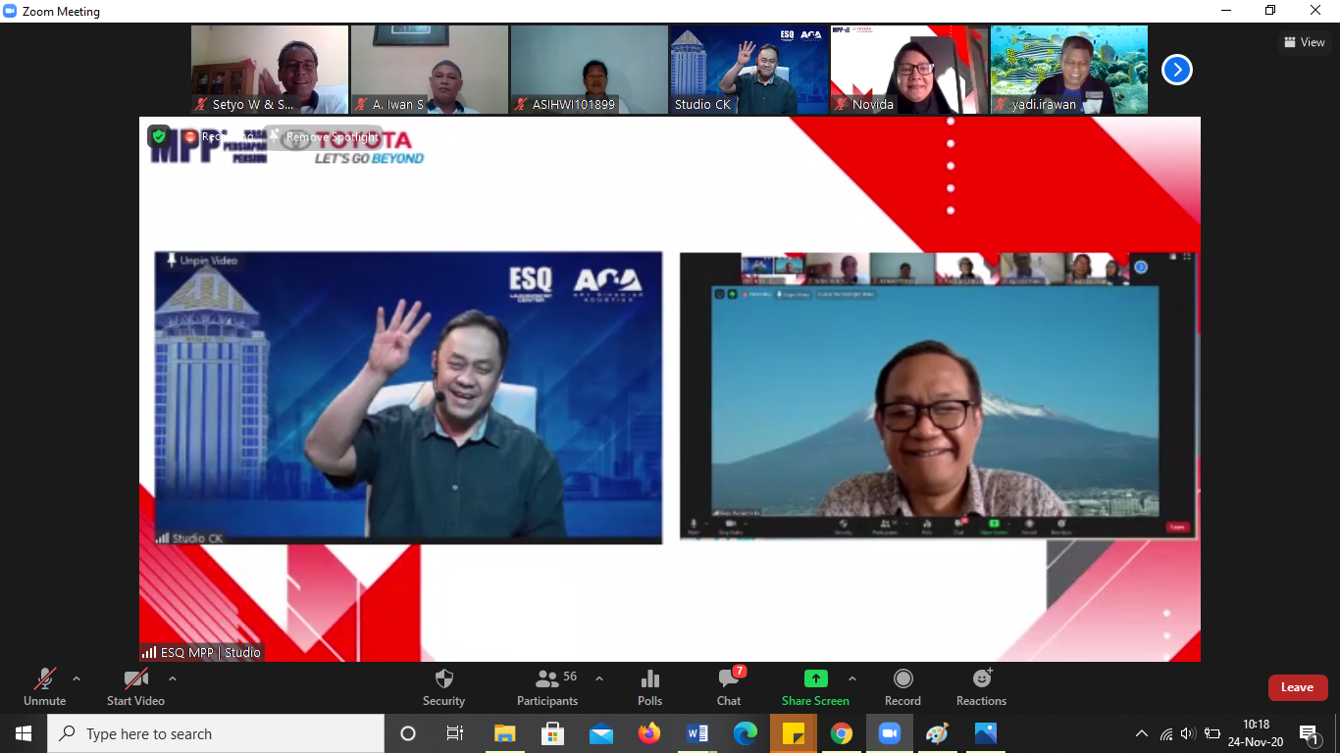Start recording with the Record button
1340x753 pixels.
coord(902,686)
